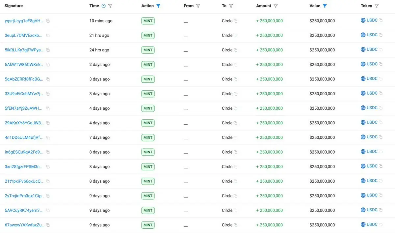The image size is (395, 233).
Task: Copy Circle address in the 24 hrs ago row
Action: 236,50
